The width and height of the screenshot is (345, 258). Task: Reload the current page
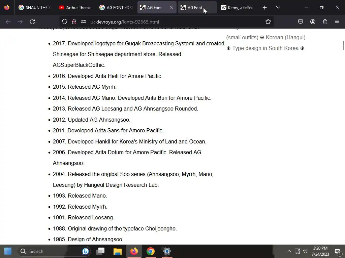click(32, 22)
